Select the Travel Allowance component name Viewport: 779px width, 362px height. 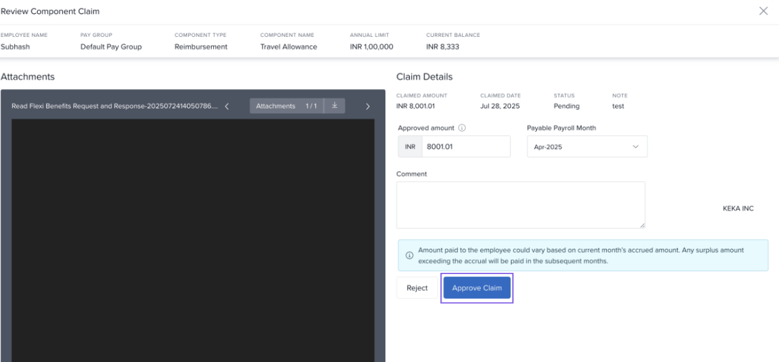tap(288, 47)
